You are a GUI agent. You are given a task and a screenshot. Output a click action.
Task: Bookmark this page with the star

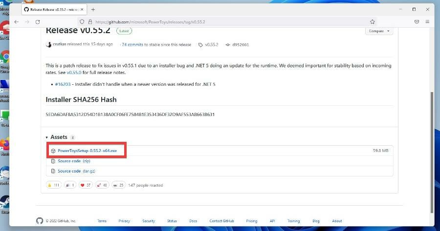(x=373, y=22)
